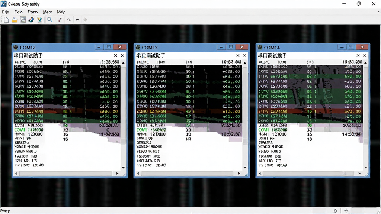Click the up scroll arrow in middle COM12 window

[245, 63]
